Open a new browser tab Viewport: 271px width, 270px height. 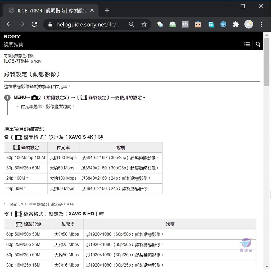pyautogui.click(x=107, y=10)
